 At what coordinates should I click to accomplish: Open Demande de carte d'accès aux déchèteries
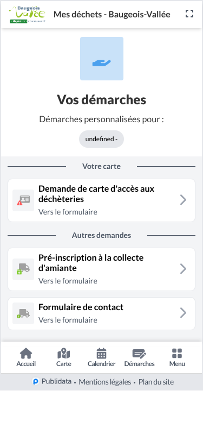pos(102,200)
